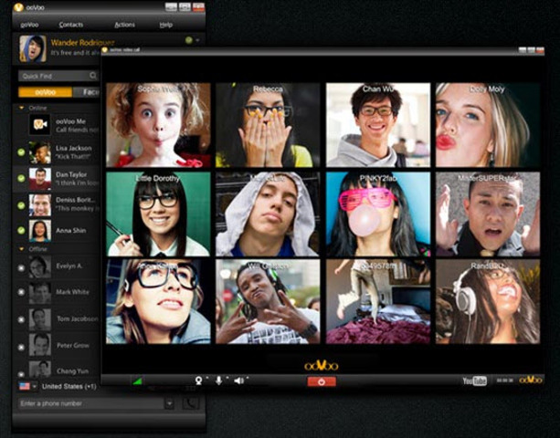Click Anna Shin's green online status icon
The width and height of the screenshot is (560, 438).
pos(21,231)
